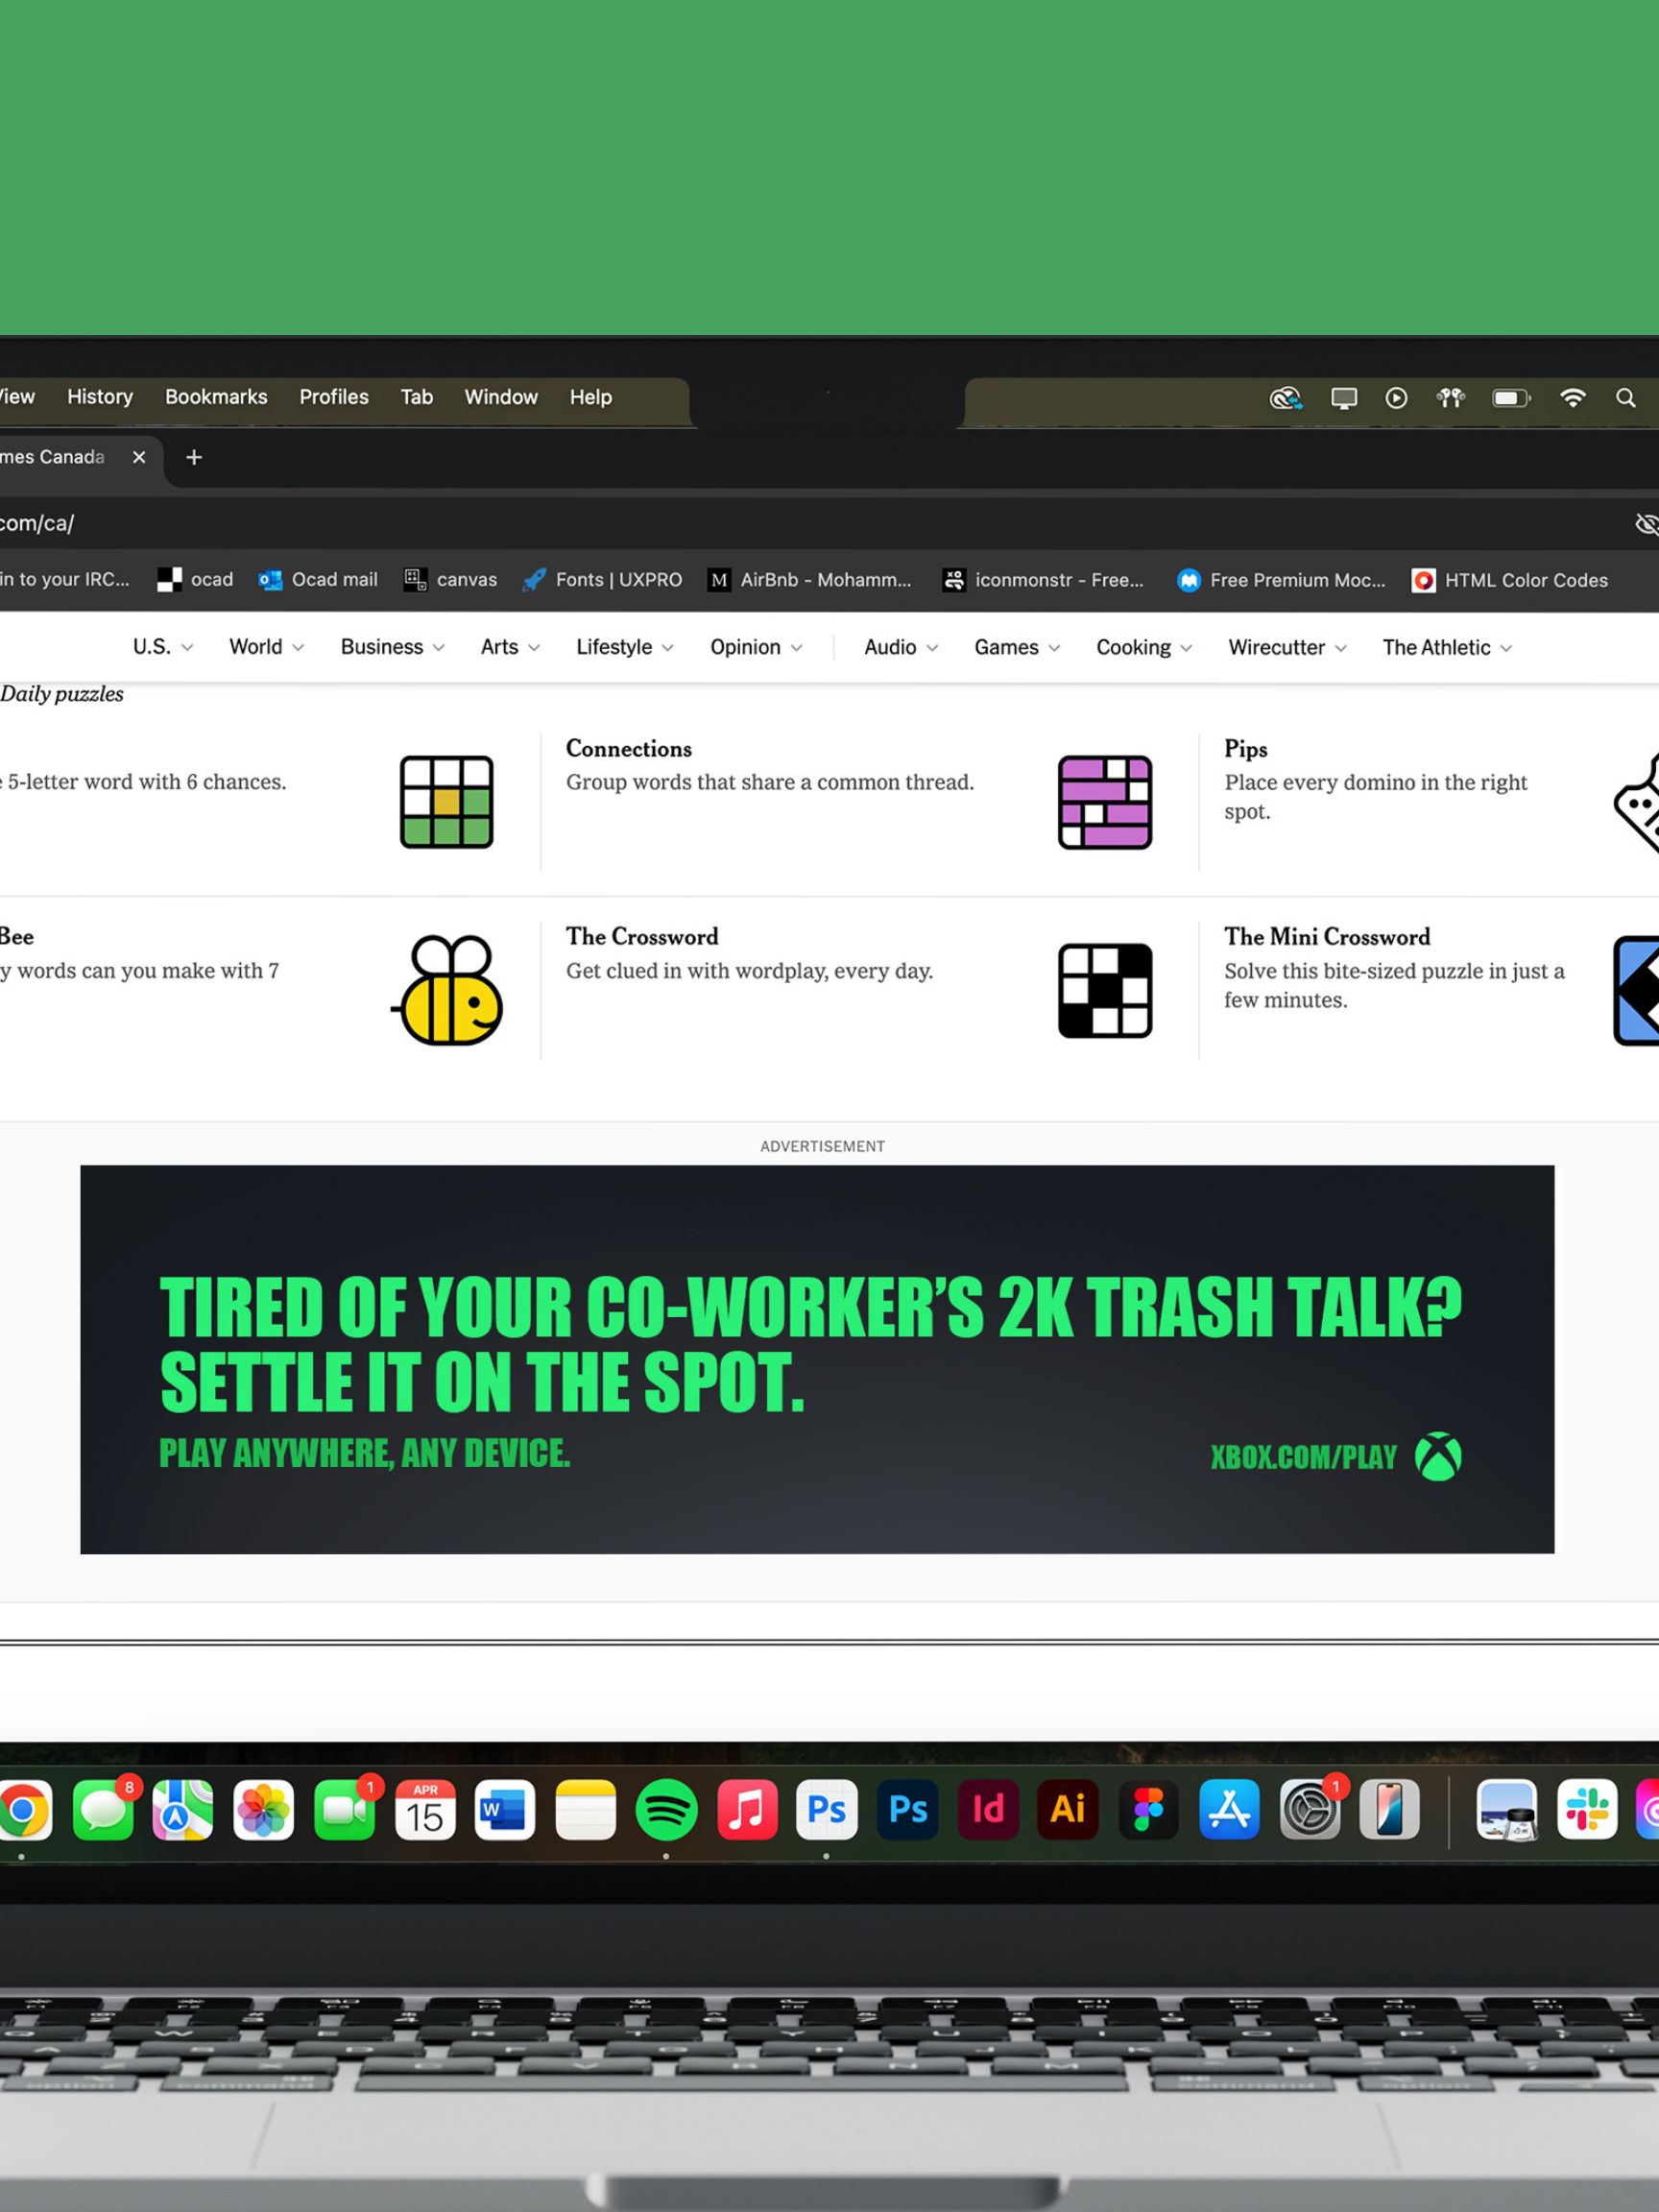Open the History menu
Image resolution: width=1659 pixels, height=2212 pixels.
click(100, 397)
